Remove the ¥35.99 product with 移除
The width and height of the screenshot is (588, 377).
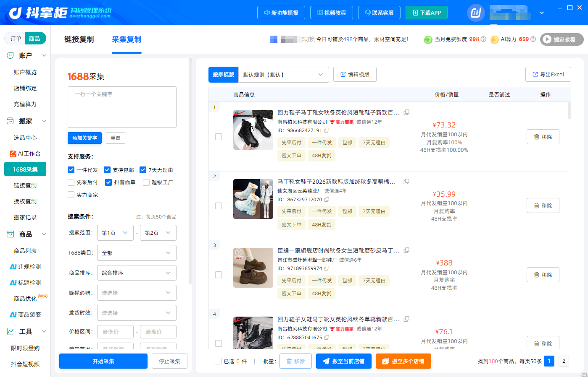point(543,205)
